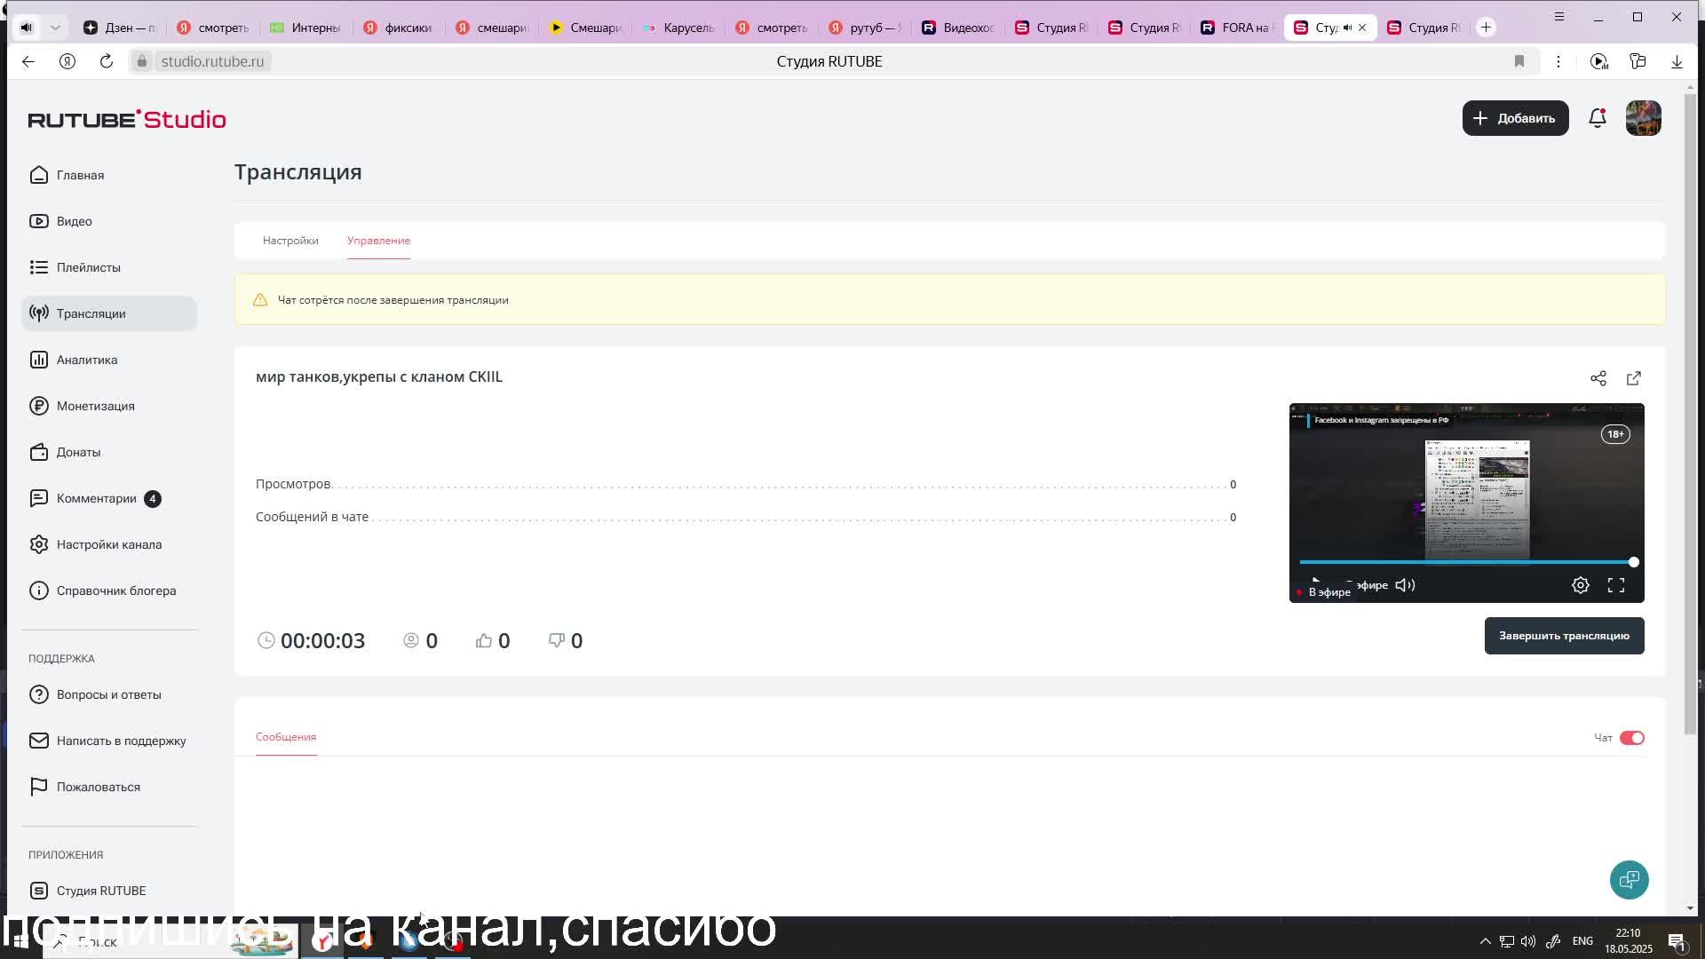
Task: Show hidden system tray icons
Action: pos(1484,941)
